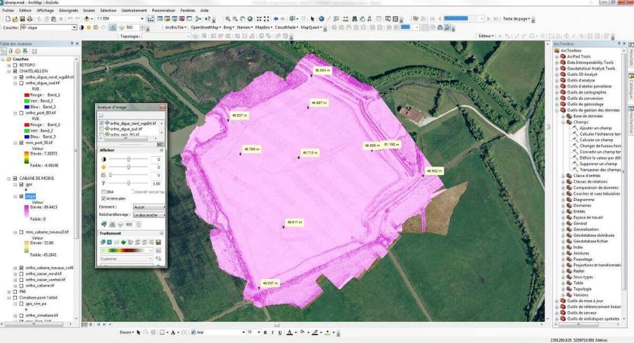Screen dimensions: 634x343
Task: Adjust the gamma slider in Afficher
Action: click(x=129, y=183)
